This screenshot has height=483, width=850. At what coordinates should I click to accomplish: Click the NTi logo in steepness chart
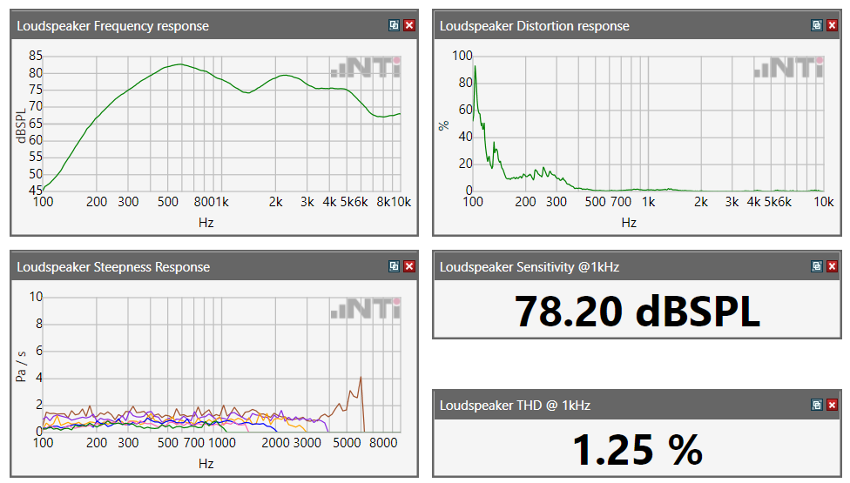click(366, 309)
